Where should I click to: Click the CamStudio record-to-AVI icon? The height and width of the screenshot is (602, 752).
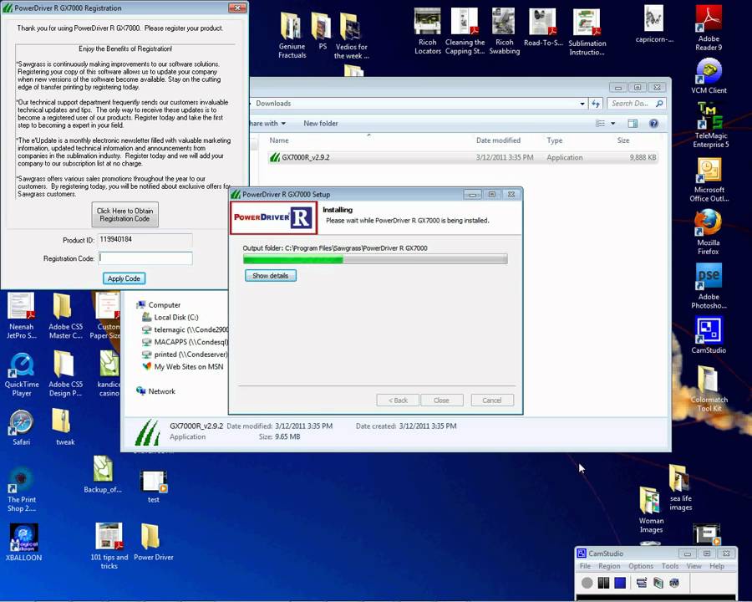[658, 583]
